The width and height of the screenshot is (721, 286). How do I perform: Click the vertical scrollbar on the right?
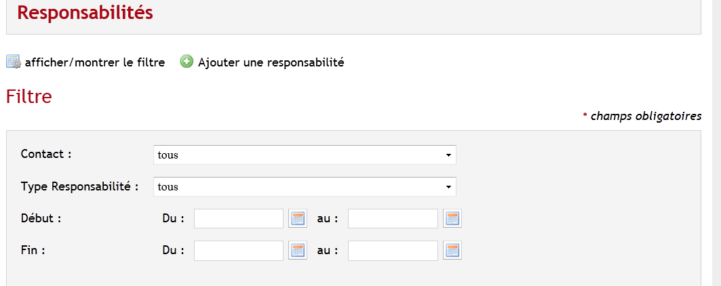716,143
